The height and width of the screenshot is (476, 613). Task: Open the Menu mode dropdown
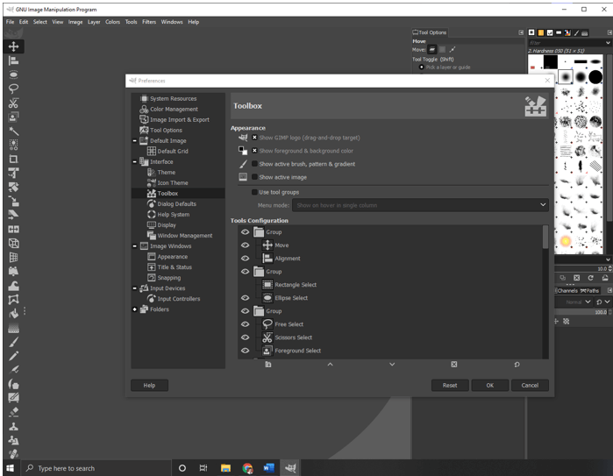[420, 205]
